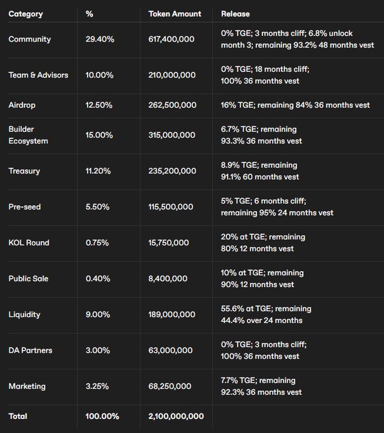Click the 29.40% percentage cell
Image resolution: width=384 pixels, height=433 pixels.
tap(100, 39)
